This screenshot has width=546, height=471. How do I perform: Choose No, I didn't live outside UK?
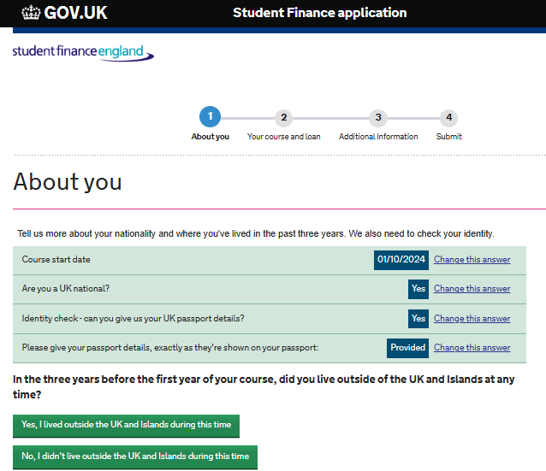pos(135,457)
